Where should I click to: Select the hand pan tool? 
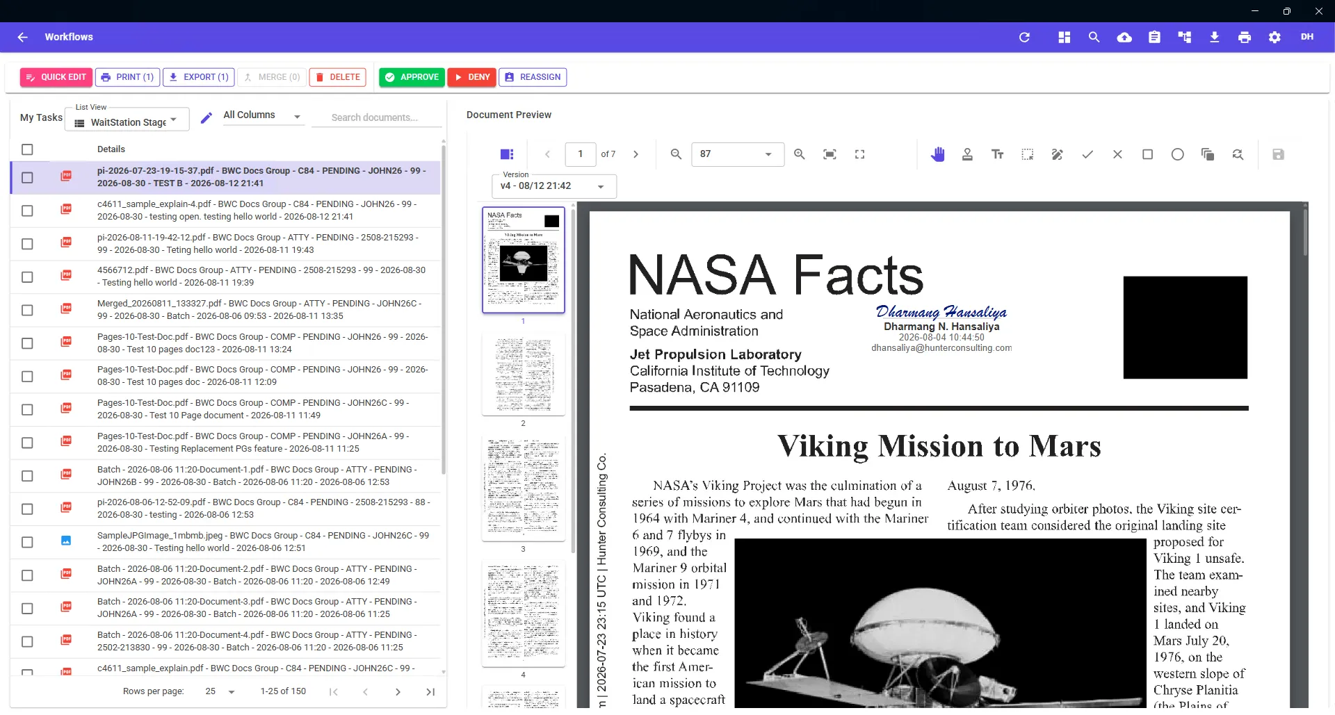[x=938, y=154]
